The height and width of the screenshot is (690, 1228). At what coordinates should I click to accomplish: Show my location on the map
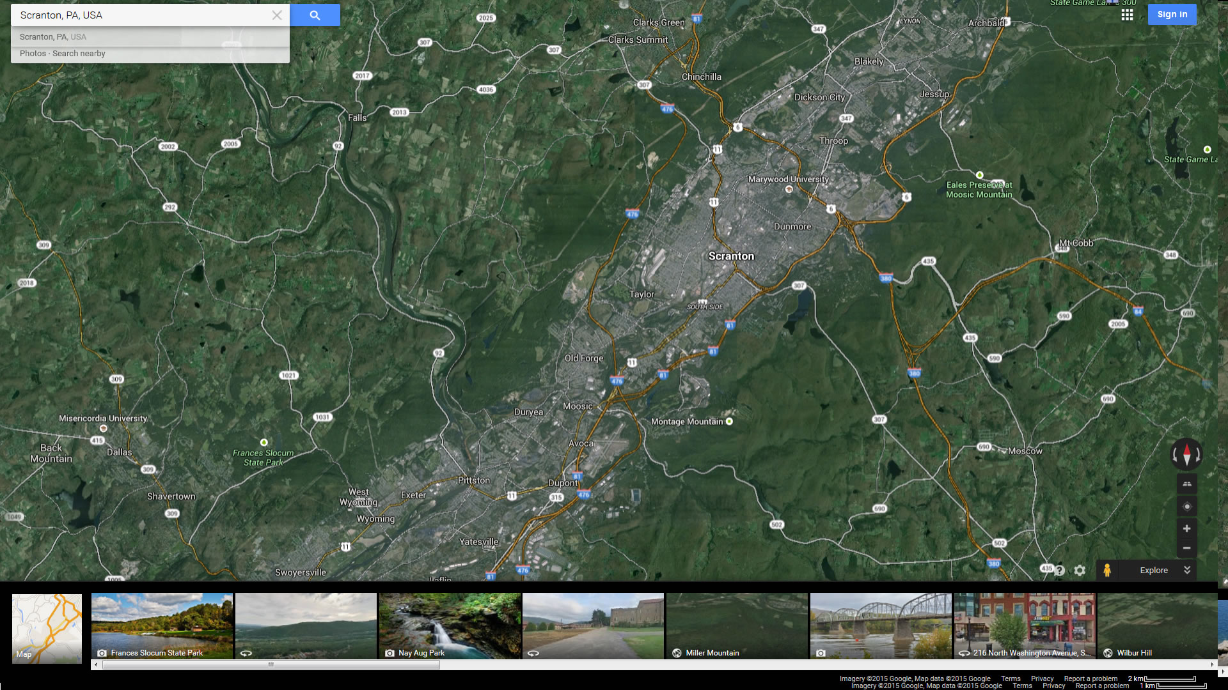[x=1186, y=507]
